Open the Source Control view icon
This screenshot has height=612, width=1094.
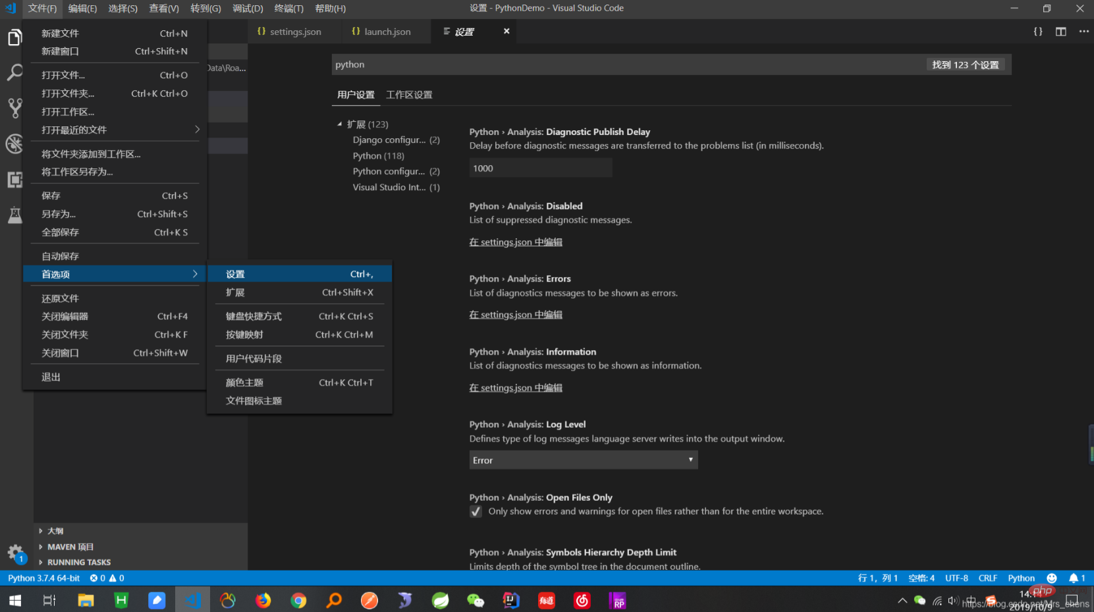[14, 108]
